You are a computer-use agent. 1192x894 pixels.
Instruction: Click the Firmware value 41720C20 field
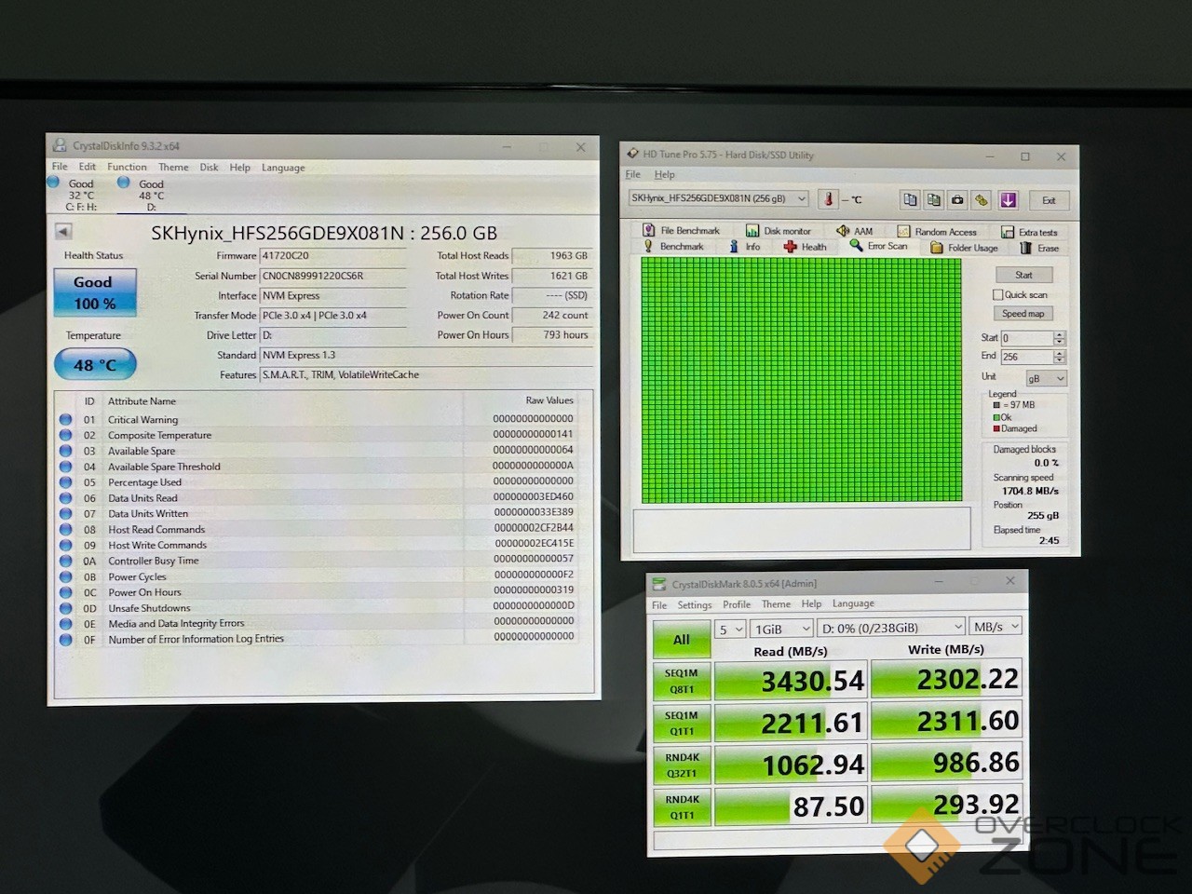332,256
